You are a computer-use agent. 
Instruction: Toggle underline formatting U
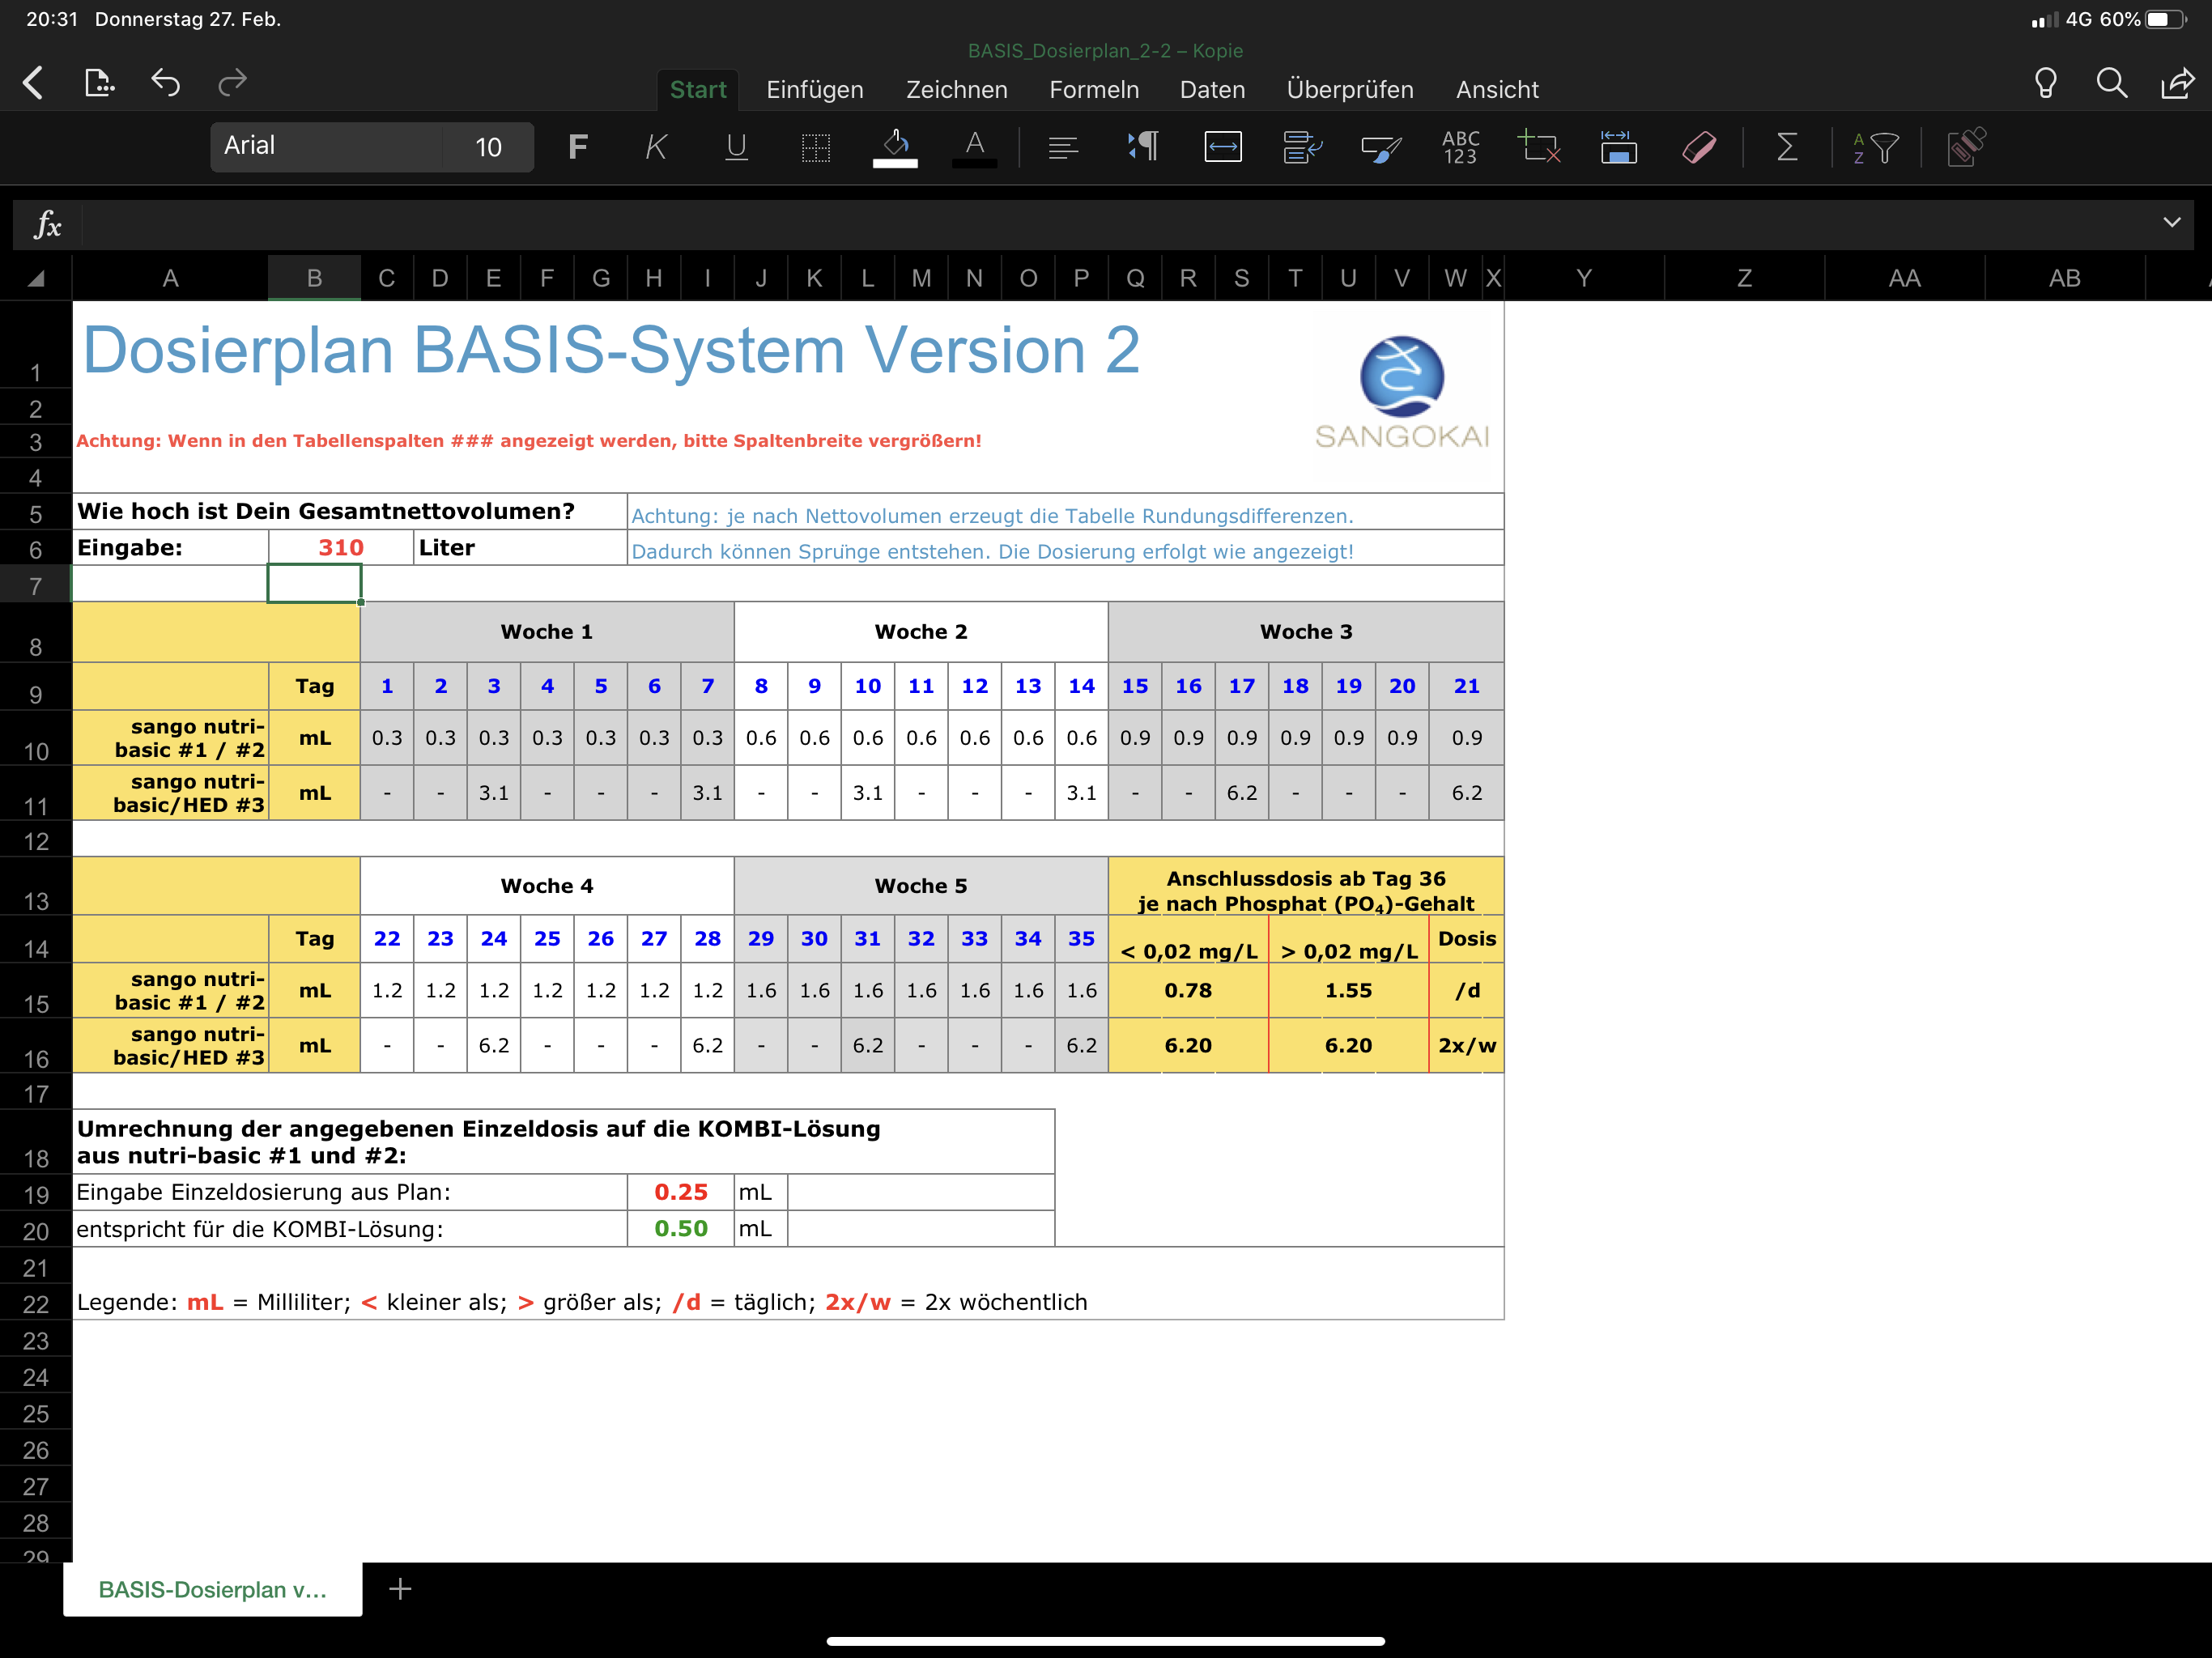point(736,148)
